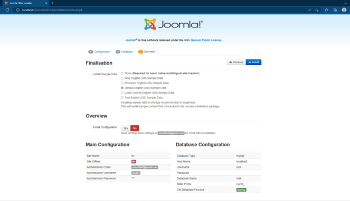The height and width of the screenshot is (201, 350).
Task: Click the Old Database Process 'Backup' badge
Action: 241,190
